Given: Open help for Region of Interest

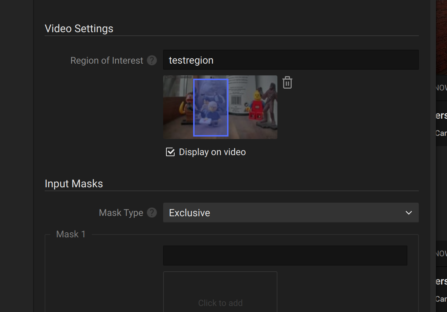Looking at the screenshot, I should tap(152, 60).
